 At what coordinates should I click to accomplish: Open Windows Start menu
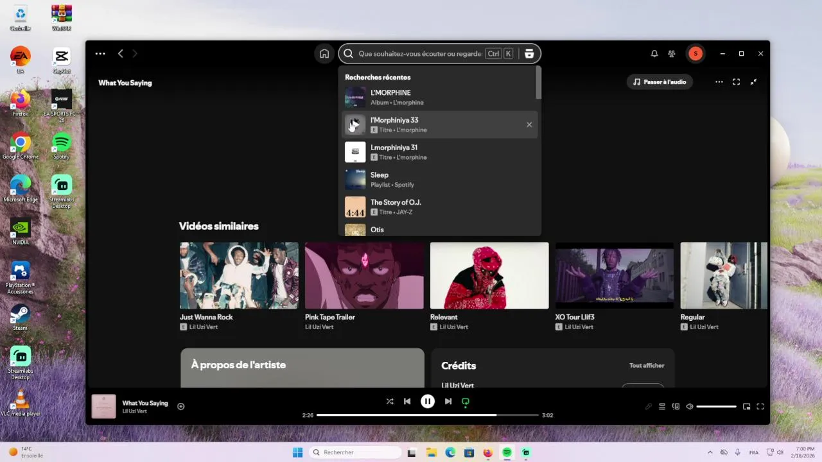pos(297,452)
